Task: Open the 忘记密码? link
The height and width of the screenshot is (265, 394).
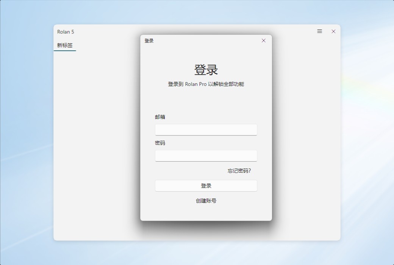Action: pos(239,171)
